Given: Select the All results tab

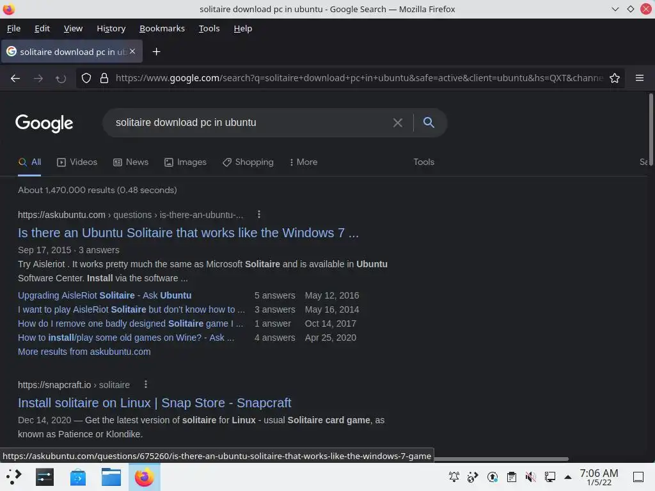Looking at the screenshot, I should pyautogui.click(x=29, y=162).
